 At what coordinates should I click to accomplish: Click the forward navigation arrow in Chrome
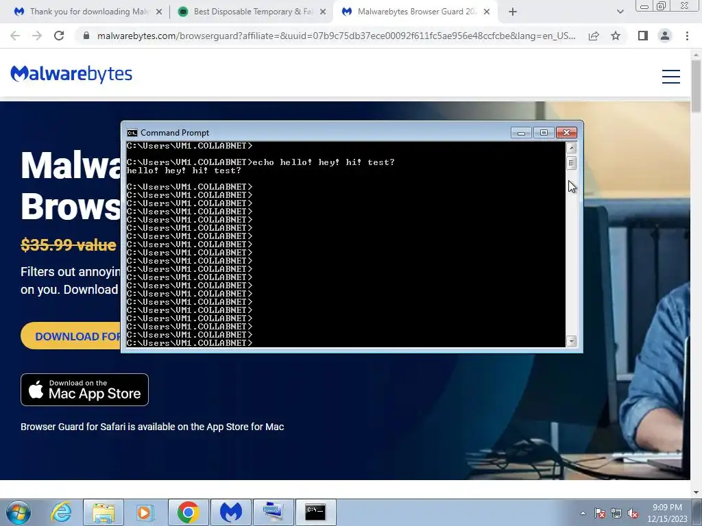pos(37,36)
